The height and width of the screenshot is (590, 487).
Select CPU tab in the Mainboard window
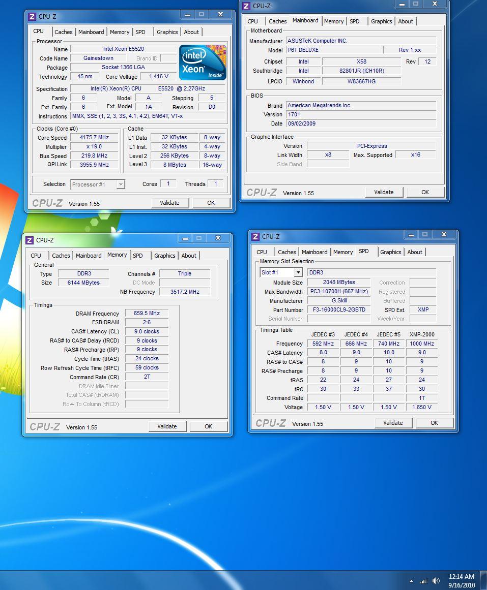pyautogui.click(x=252, y=21)
